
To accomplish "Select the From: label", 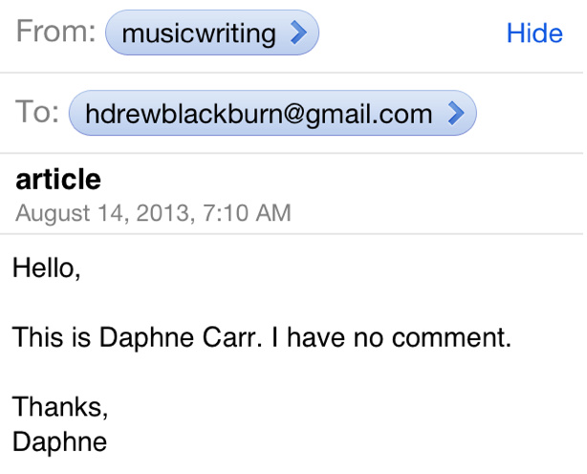I will click(56, 32).
